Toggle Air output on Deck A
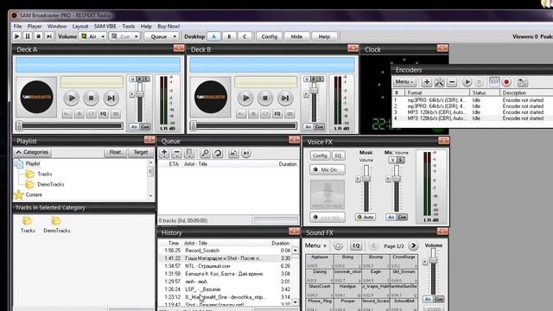Screen dimensions: 553x311 pyautogui.click(x=135, y=127)
